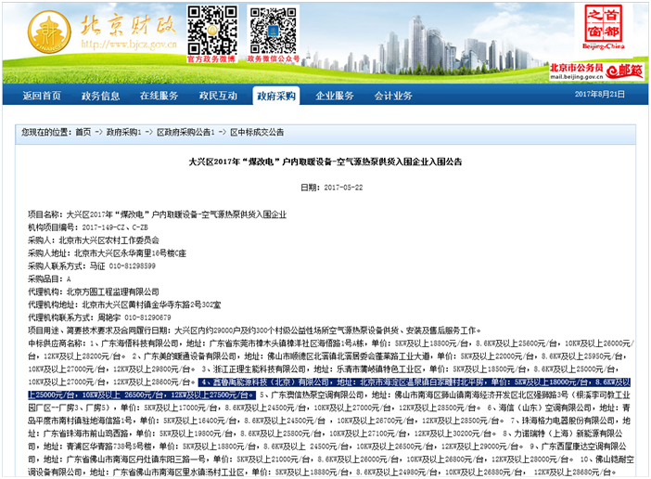The width and height of the screenshot is (651, 479).
Task: Click the 会计业务 menu item
Action: [393, 96]
